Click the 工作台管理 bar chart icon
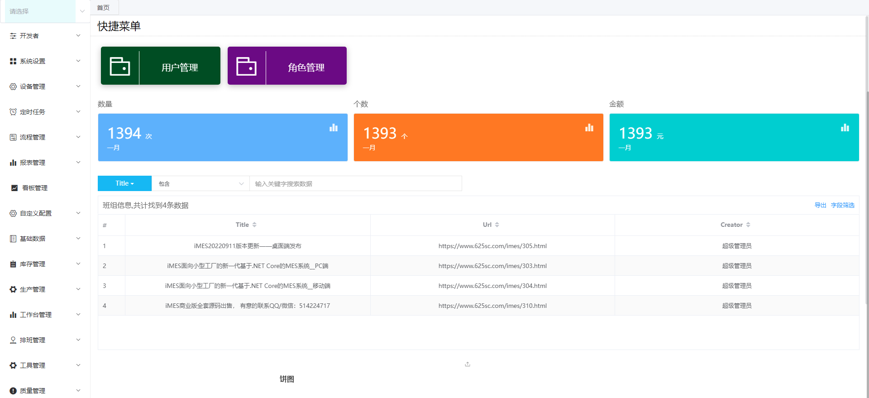The width and height of the screenshot is (869, 398). [13, 315]
